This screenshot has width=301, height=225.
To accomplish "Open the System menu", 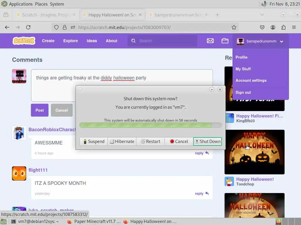I will [57, 4].
